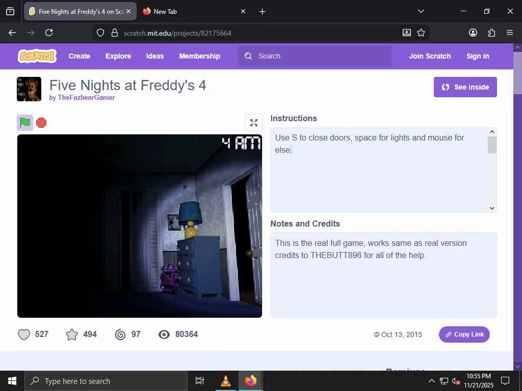
Task: Open the Firefox application menu
Action: coord(510,33)
